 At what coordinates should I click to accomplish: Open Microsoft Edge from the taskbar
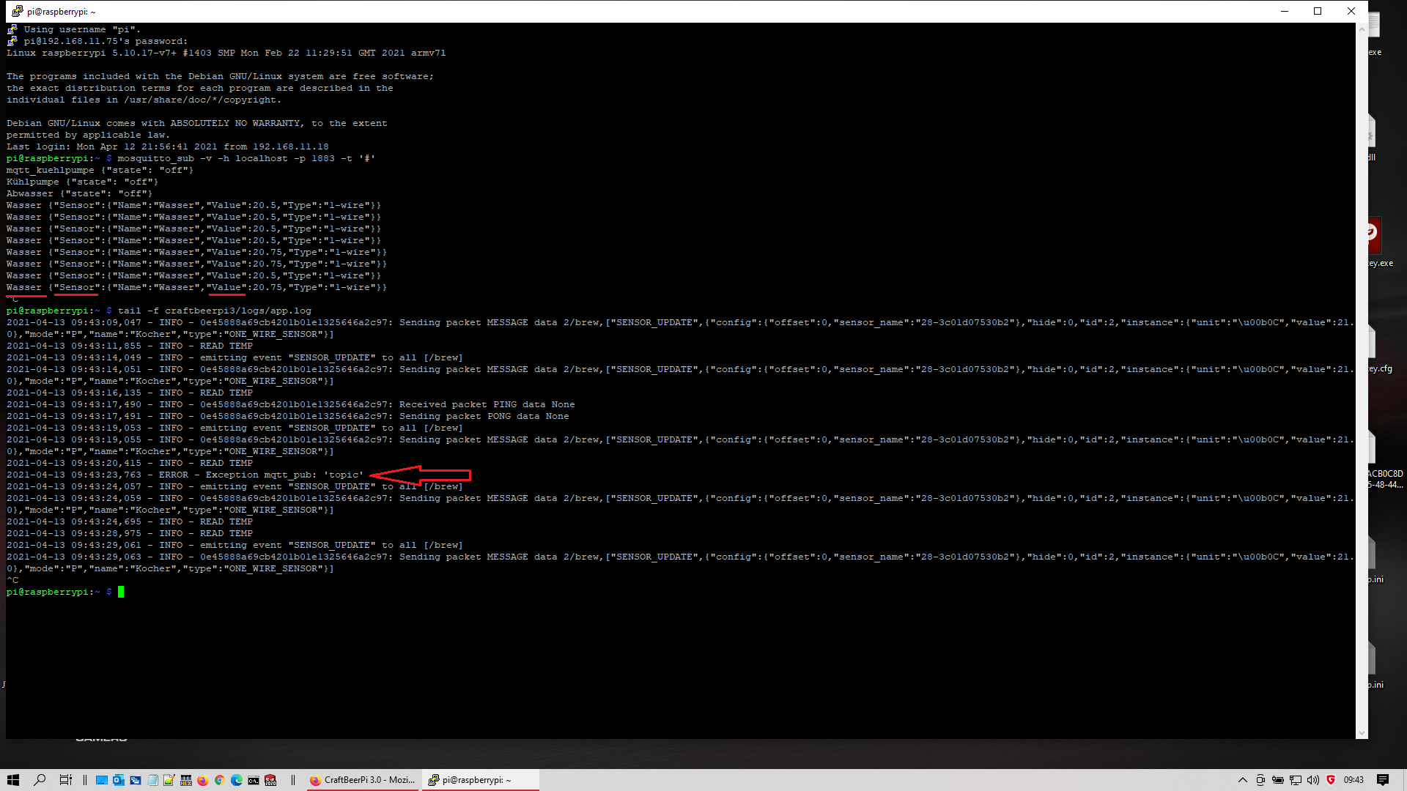click(236, 780)
